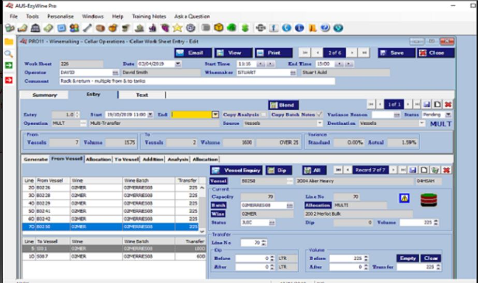Click the magnifier search icon in the sidebar
This screenshot has width=478, height=283.
coord(9,54)
